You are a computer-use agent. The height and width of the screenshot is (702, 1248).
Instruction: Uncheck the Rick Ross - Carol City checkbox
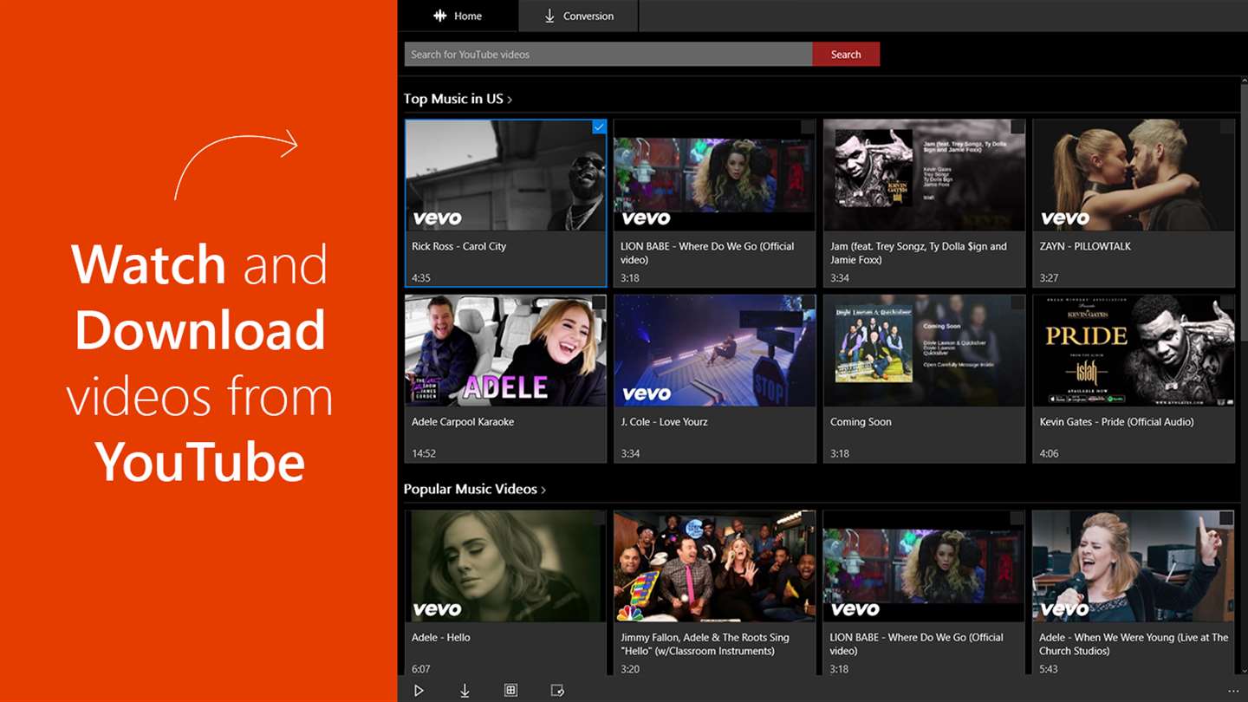pos(599,127)
